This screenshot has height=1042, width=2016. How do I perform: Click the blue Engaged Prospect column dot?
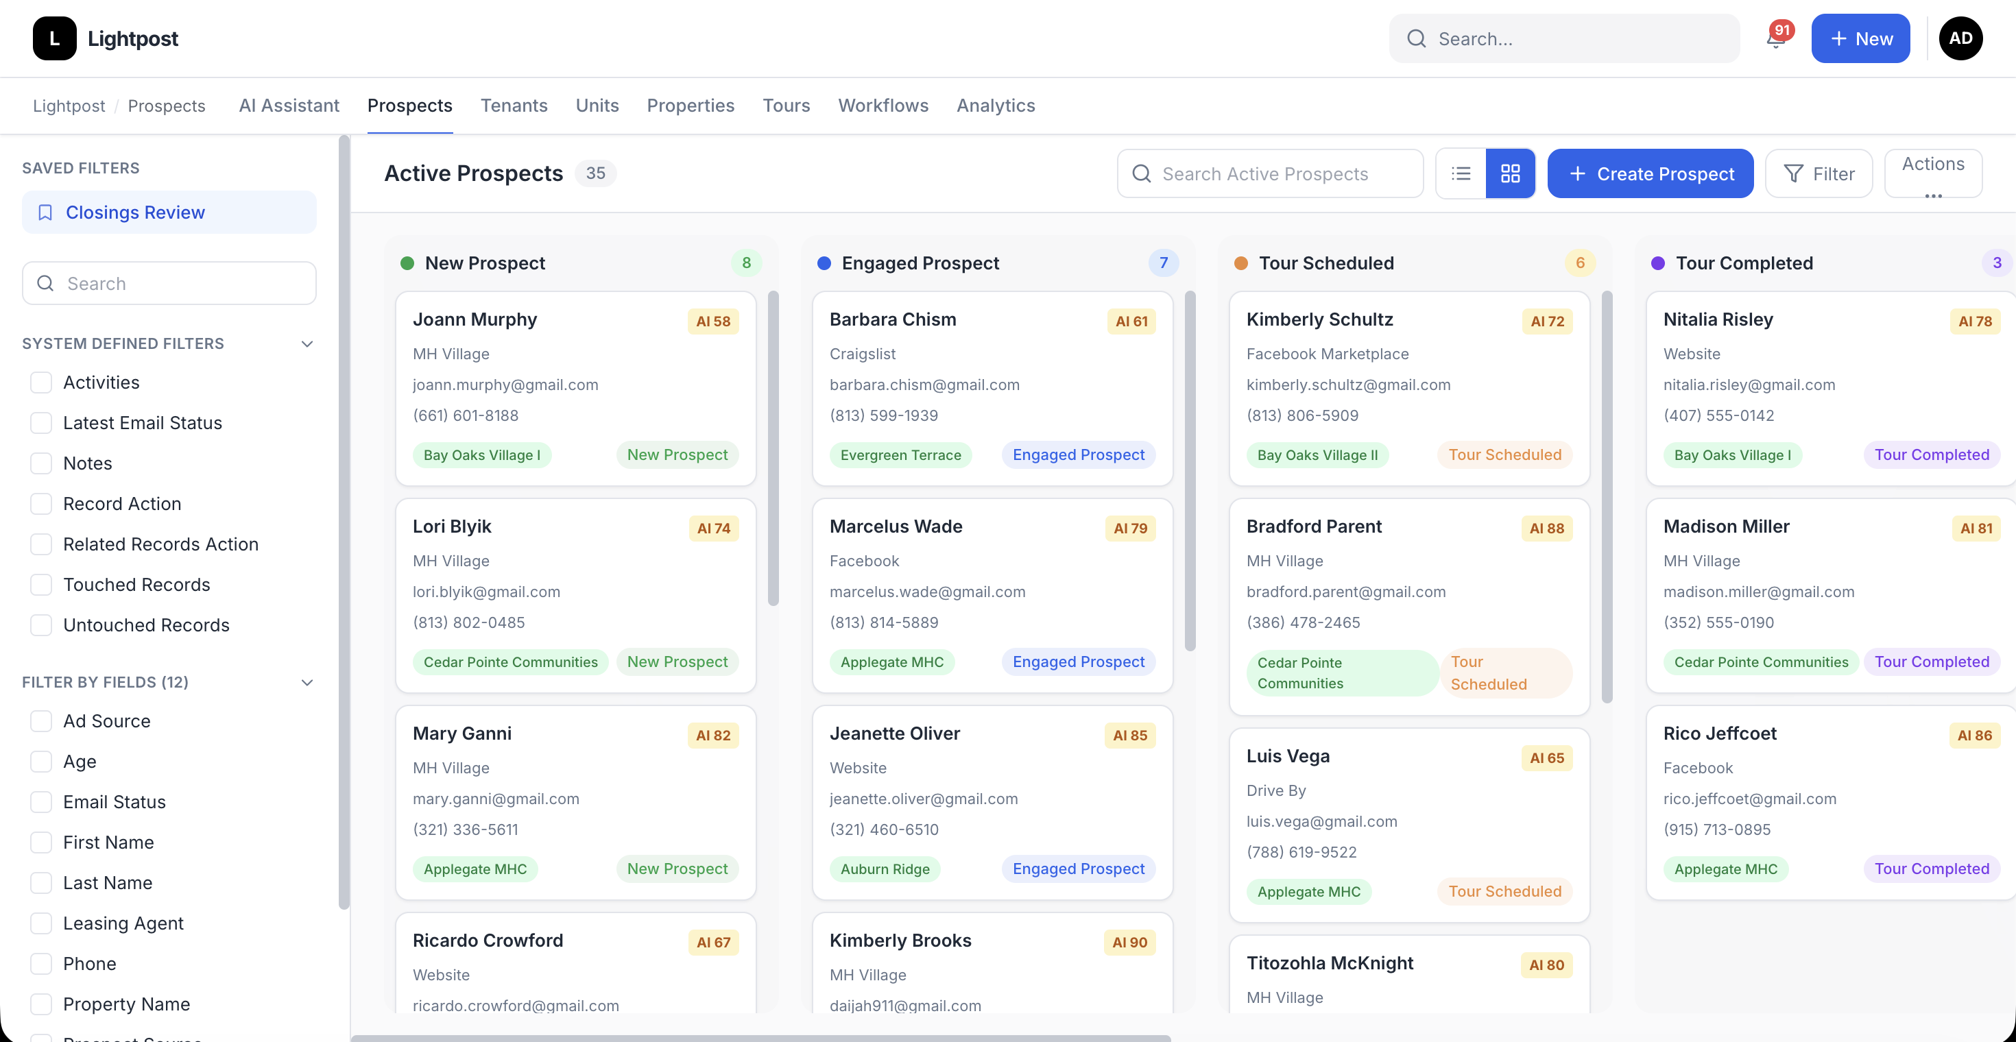[x=824, y=264]
